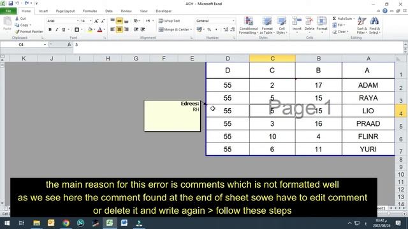Switch to the Developer tab
This screenshot has width=408, height=229.
pyautogui.click(x=163, y=11)
